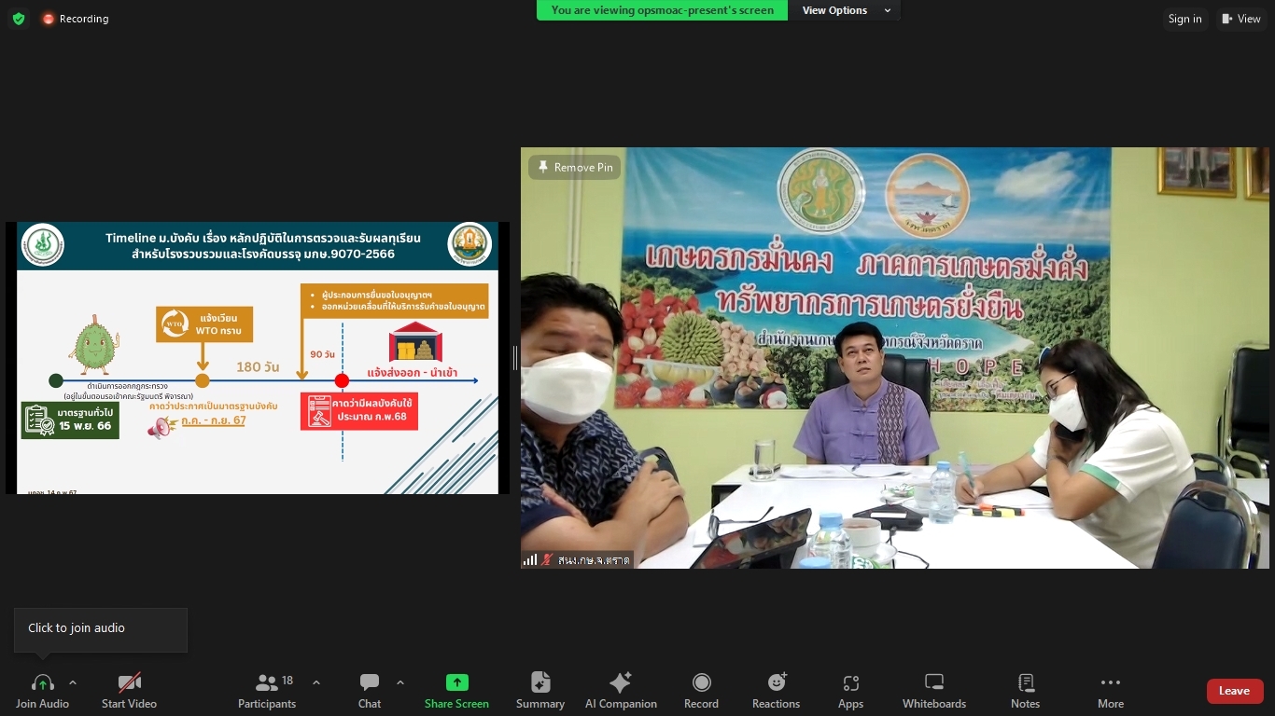This screenshot has height=716, width=1275.
Task: Open the Chat panel
Action: (370, 691)
